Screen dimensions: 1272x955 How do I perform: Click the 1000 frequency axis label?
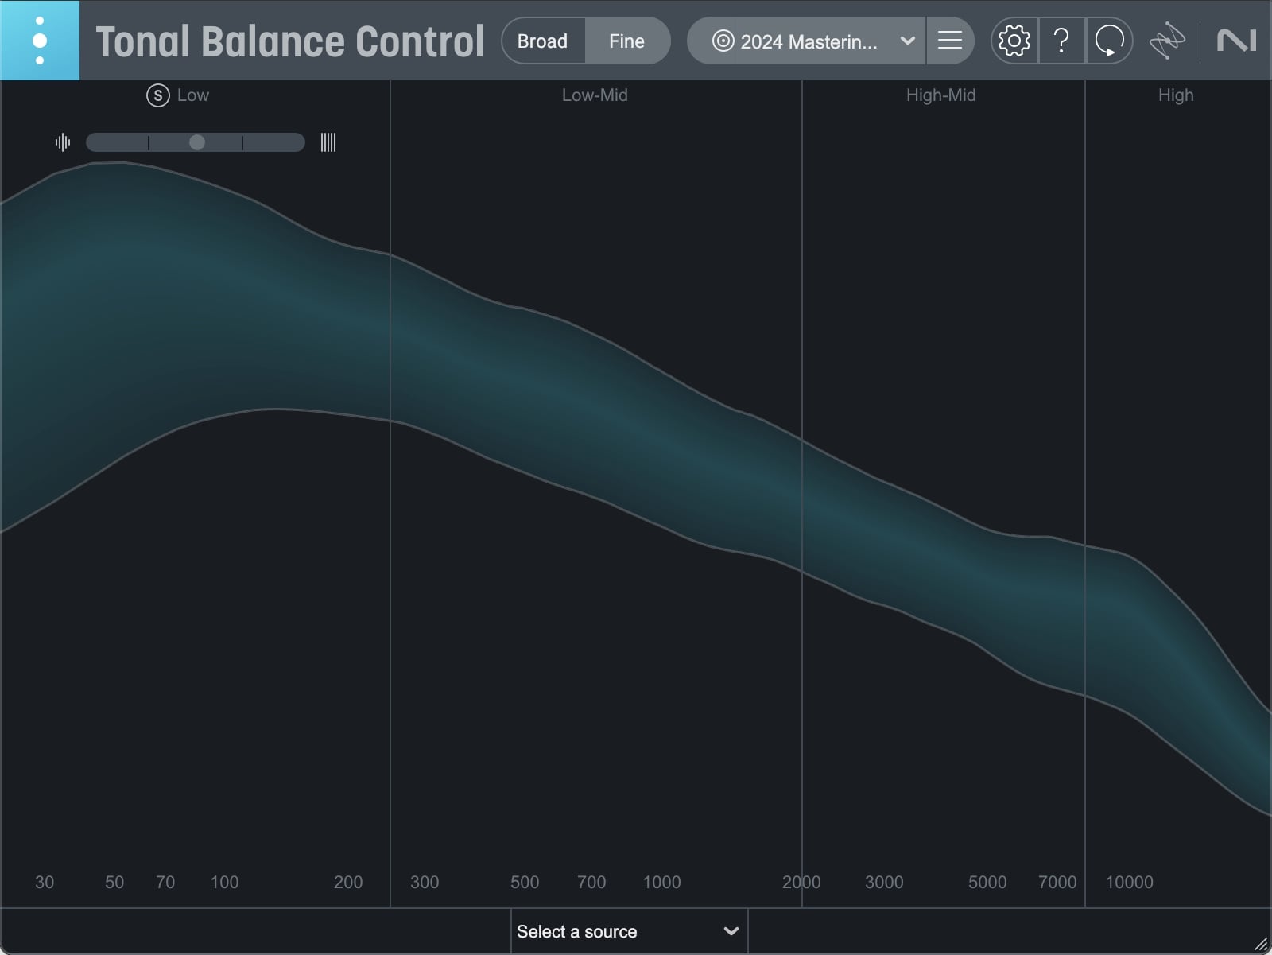click(661, 882)
